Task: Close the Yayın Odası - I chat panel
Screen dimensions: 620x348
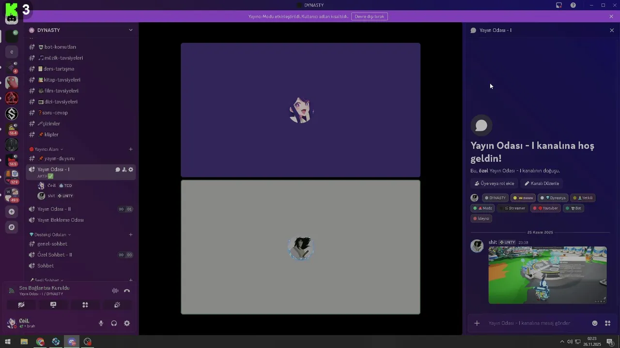Action: click(x=612, y=30)
